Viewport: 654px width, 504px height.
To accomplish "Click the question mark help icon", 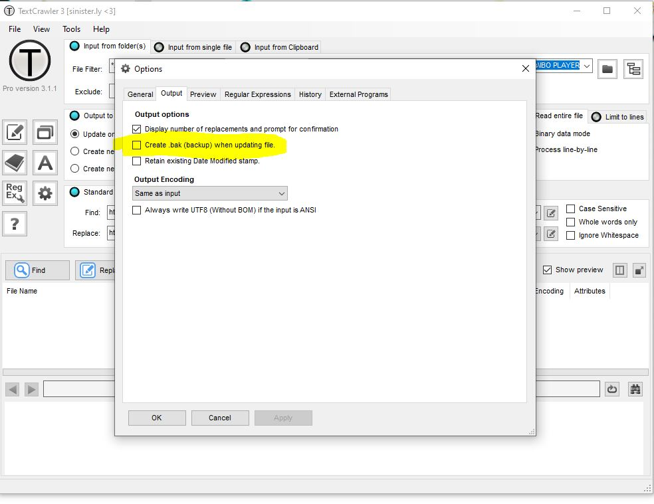I will click(x=15, y=224).
